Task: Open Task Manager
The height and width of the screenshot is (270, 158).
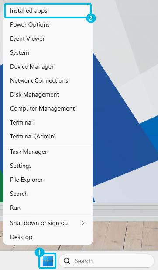Action: (48, 152)
